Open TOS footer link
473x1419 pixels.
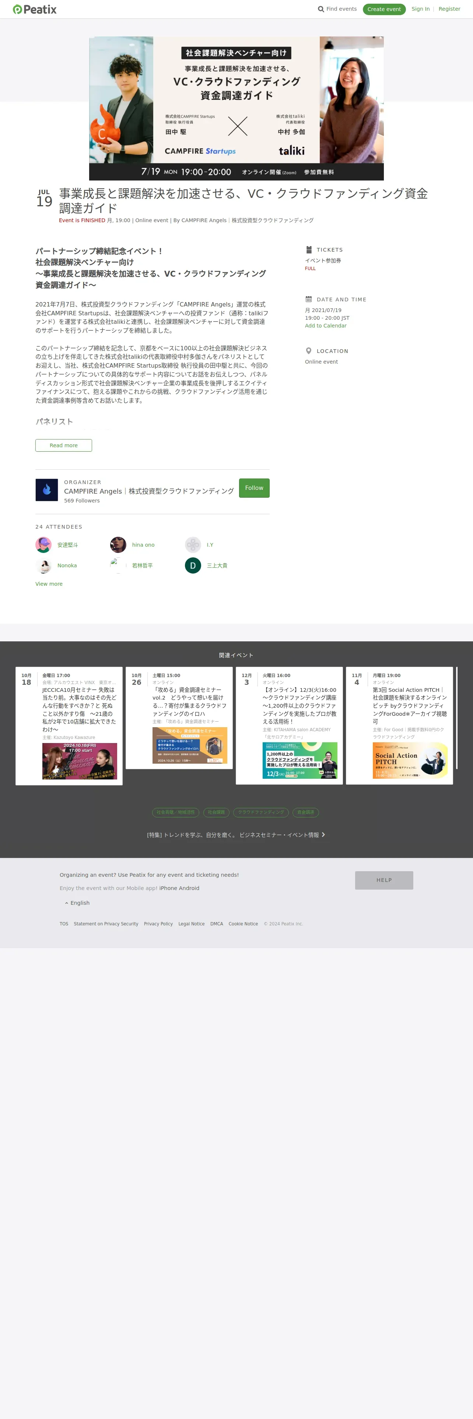coord(64,924)
